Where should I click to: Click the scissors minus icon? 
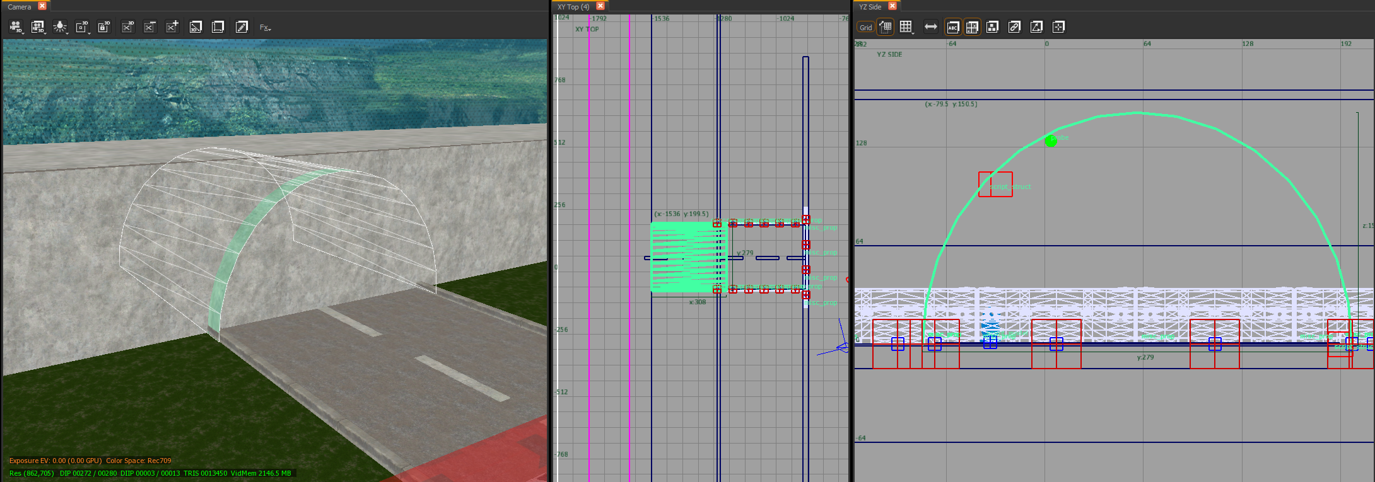tap(149, 27)
